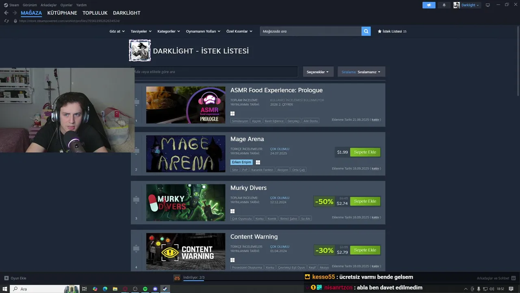
Task: Add Murky Divers to cart
Action: click(x=365, y=201)
